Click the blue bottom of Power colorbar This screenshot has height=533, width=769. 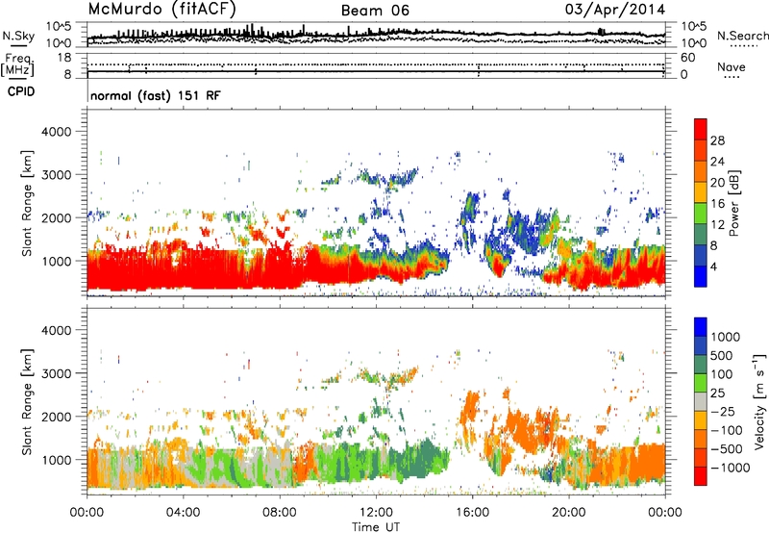click(x=701, y=276)
